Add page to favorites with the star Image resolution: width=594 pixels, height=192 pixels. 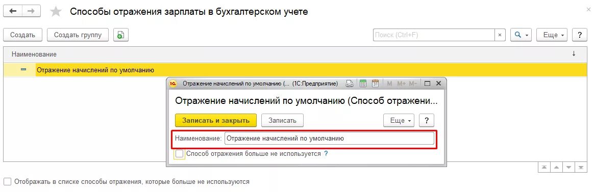click(56, 11)
